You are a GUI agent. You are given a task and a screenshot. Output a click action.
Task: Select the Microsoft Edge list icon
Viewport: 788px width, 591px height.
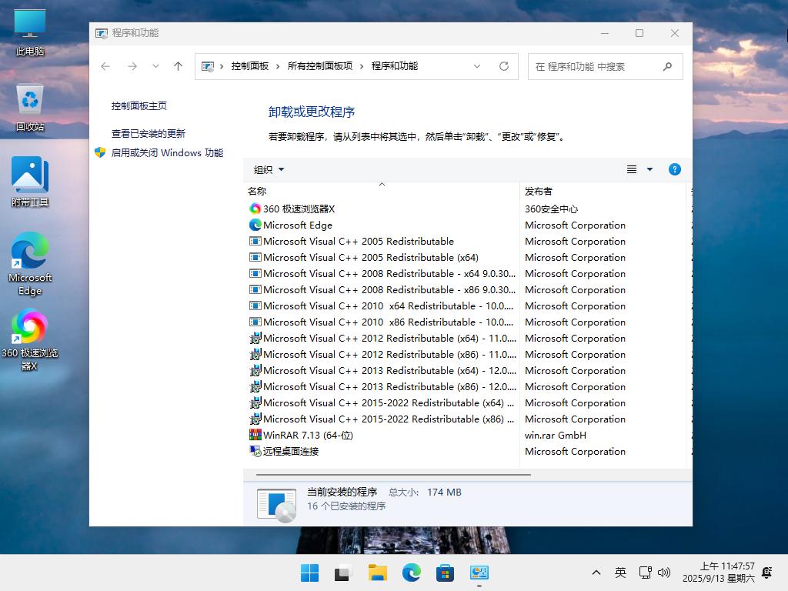pyautogui.click(x=255, y=225)
